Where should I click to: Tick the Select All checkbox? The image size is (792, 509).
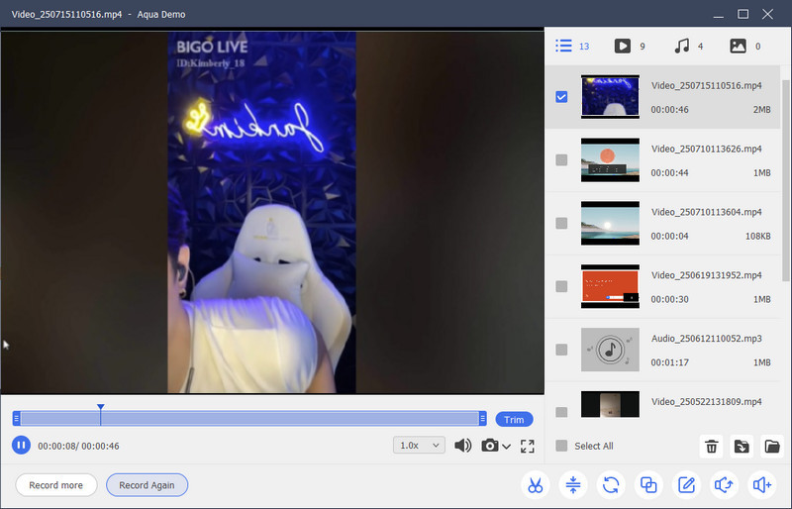coord(561,446)
